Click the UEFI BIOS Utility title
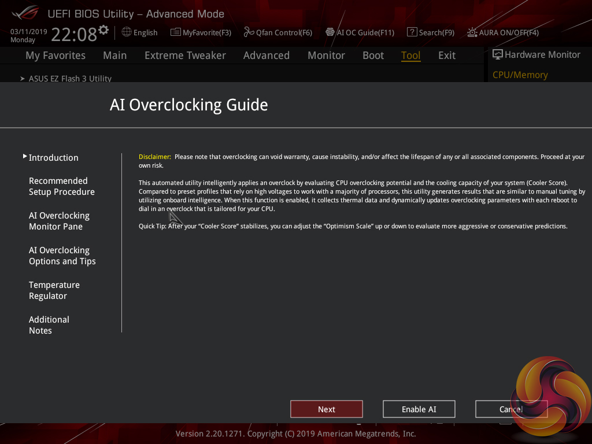Screen dimensions: 592x444 pos(136,14)
